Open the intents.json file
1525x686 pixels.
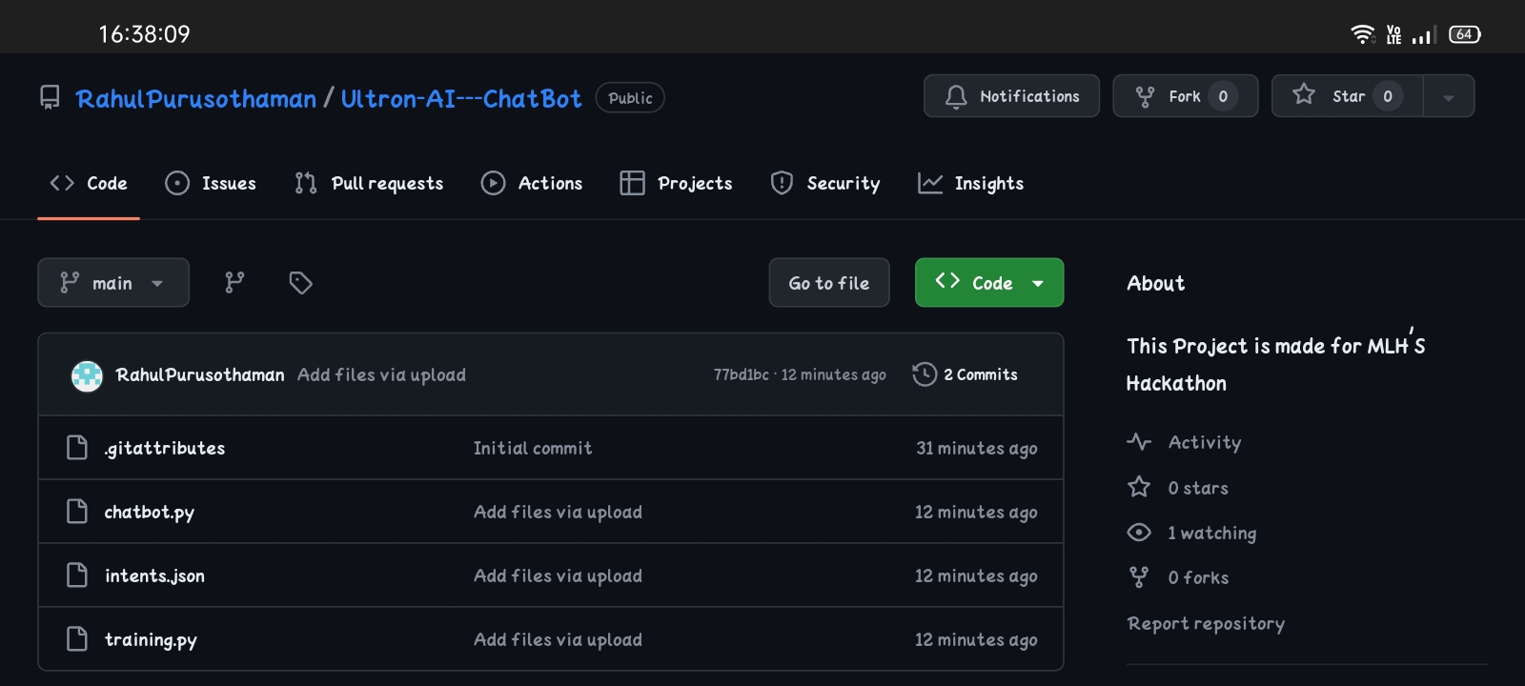click(x=154, y=575)
